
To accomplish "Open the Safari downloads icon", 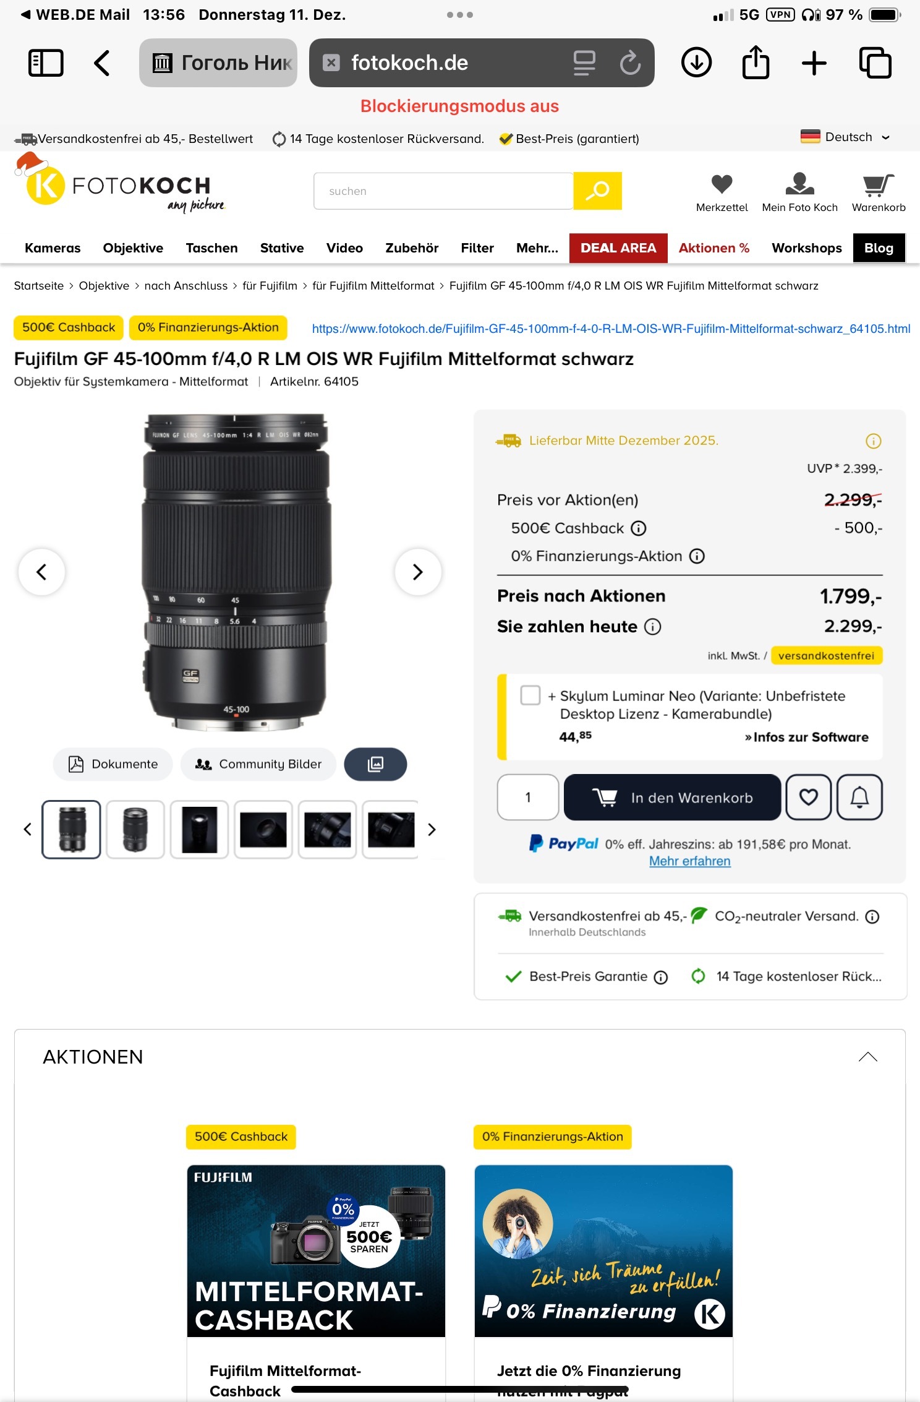I will pyautogui.click(x=697, y=62).
